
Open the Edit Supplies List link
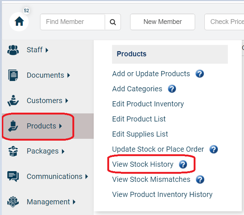[140, 134]
